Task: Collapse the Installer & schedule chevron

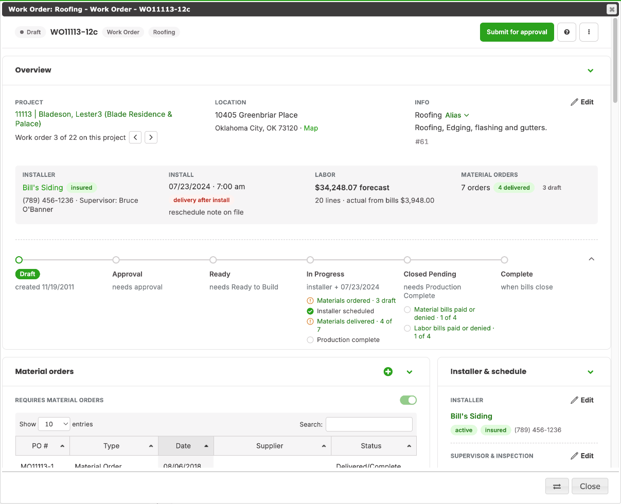Action: click(591, 372)
